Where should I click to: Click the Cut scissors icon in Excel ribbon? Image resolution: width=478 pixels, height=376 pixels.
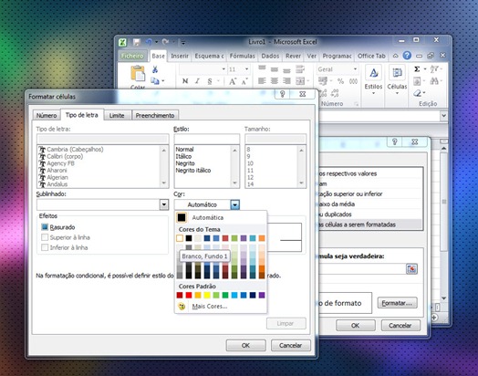tap(155, 69)
